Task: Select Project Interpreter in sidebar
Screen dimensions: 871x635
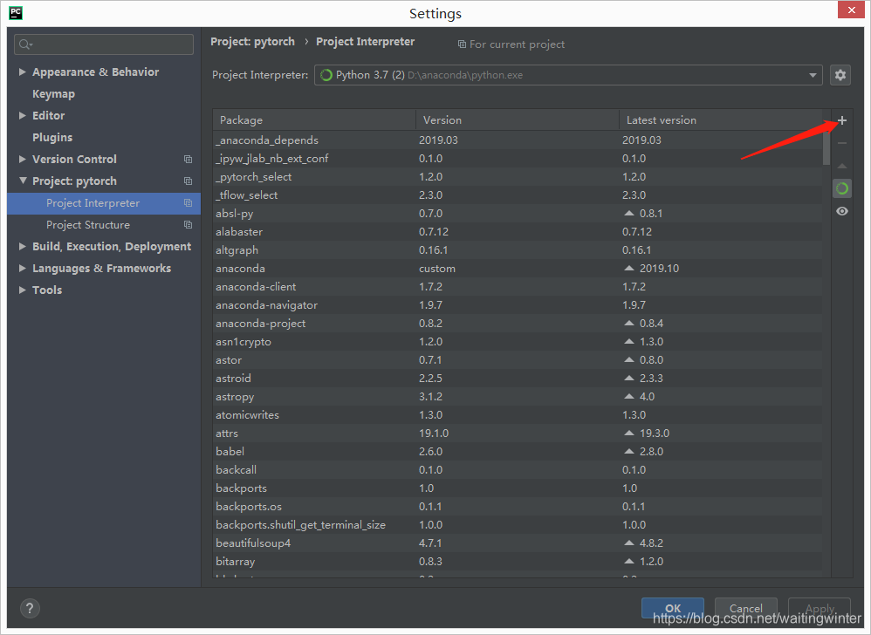Action: click(104, 203)
